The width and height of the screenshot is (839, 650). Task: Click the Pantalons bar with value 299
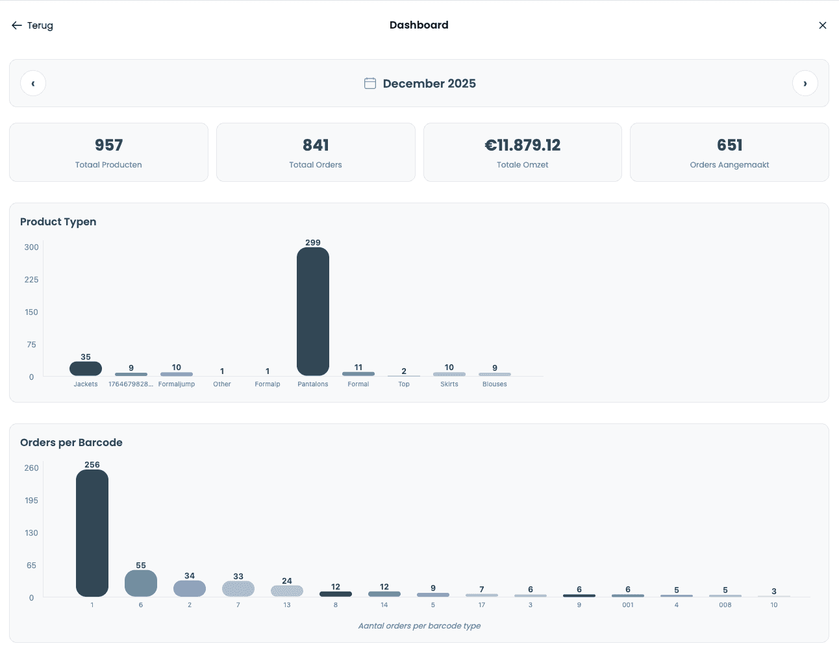pyautogui.click(x=313, y=312)
